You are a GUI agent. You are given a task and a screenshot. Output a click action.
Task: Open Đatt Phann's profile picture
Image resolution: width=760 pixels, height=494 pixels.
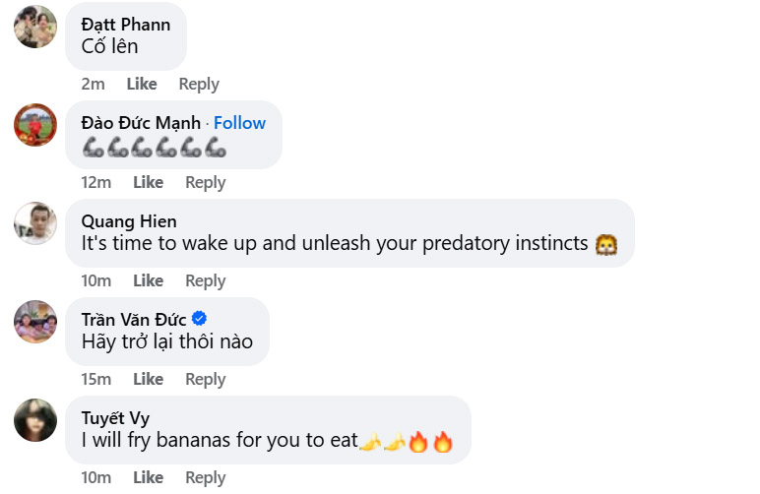tap(34, 27)
